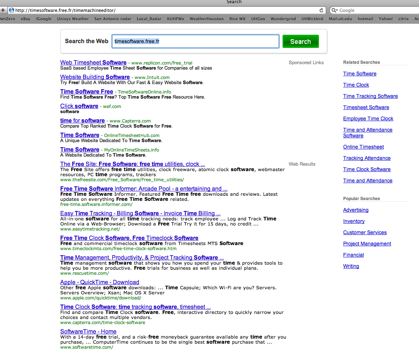Open the citrix bookmark

[x=403, y=19]
